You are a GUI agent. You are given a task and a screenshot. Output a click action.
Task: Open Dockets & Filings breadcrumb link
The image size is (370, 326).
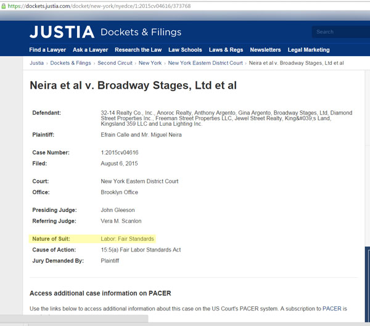[70, 63]
